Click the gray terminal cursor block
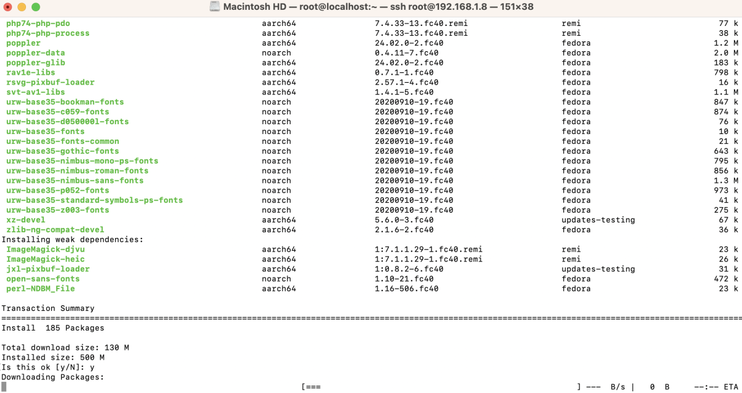The width and height of the screenshot is (742, 393). click(4, 387)
